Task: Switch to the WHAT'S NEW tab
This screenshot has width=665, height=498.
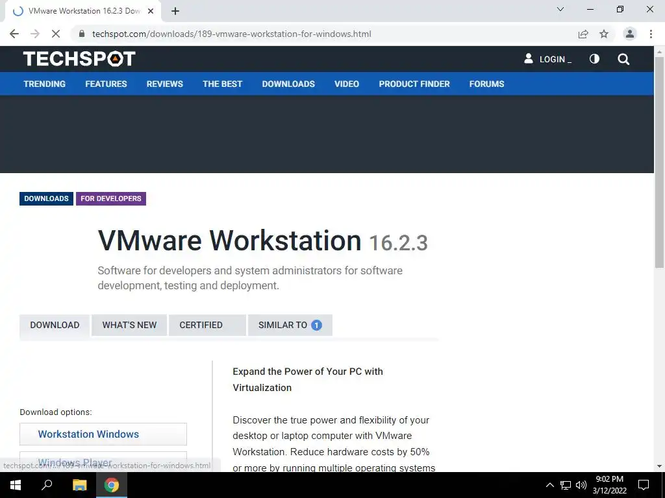Action: [x=129, y=326]
